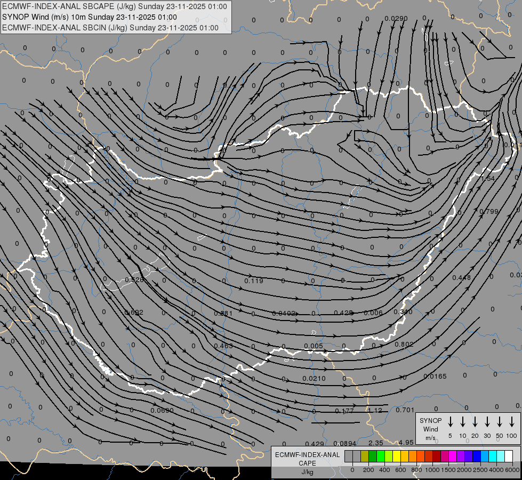
Task: Click the 5 m/s wind arrow in legend
Action: (x=450, y=421)
